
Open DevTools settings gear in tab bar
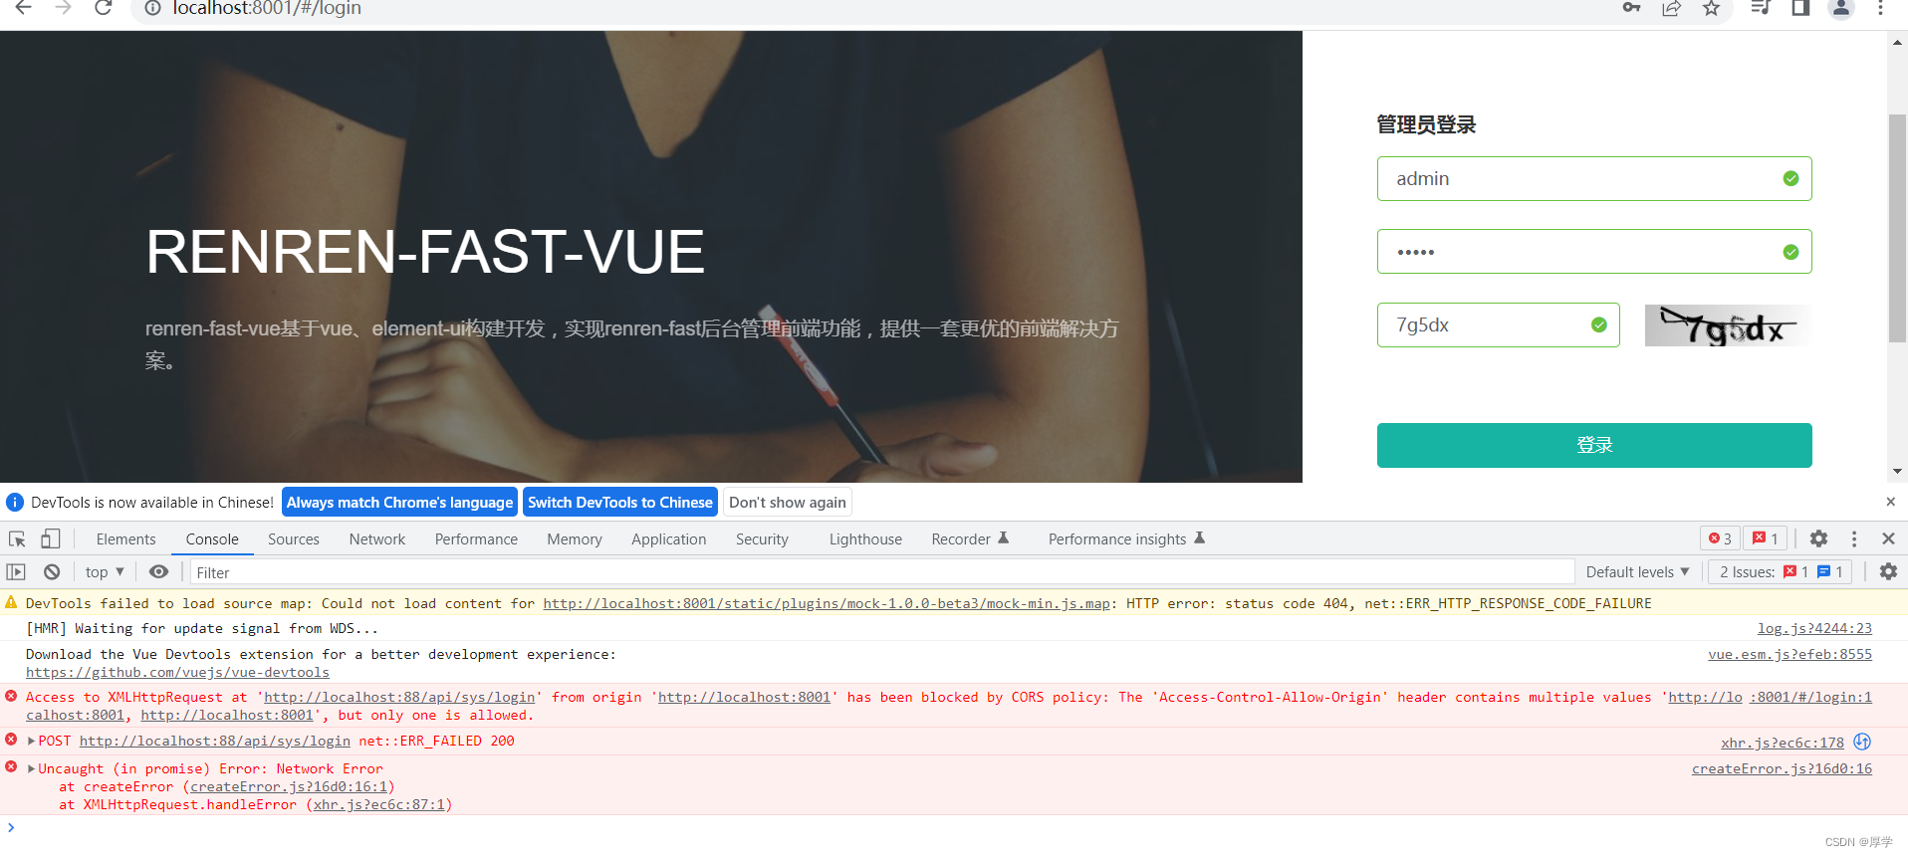point(1818,538)
